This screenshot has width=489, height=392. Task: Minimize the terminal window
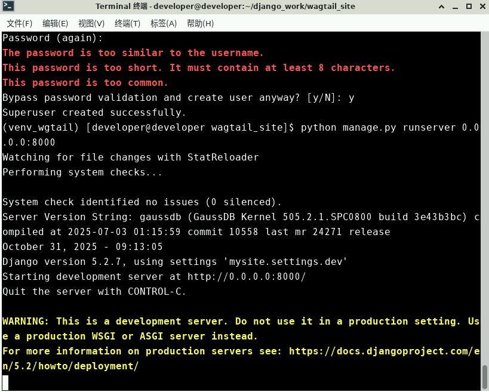click(455, 7)
